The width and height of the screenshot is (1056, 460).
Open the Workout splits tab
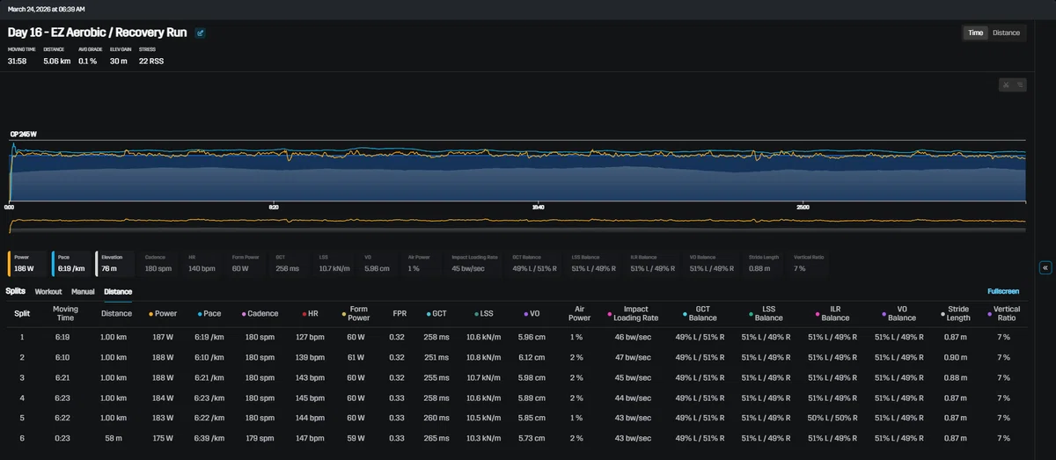(48, 291)
